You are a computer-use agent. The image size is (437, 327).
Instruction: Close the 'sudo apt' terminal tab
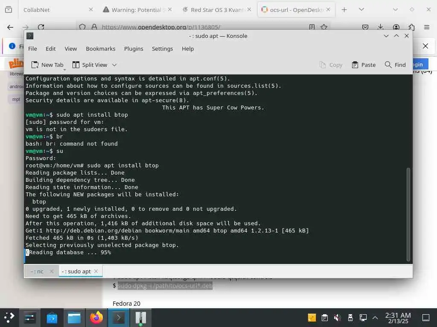[96, 271]
